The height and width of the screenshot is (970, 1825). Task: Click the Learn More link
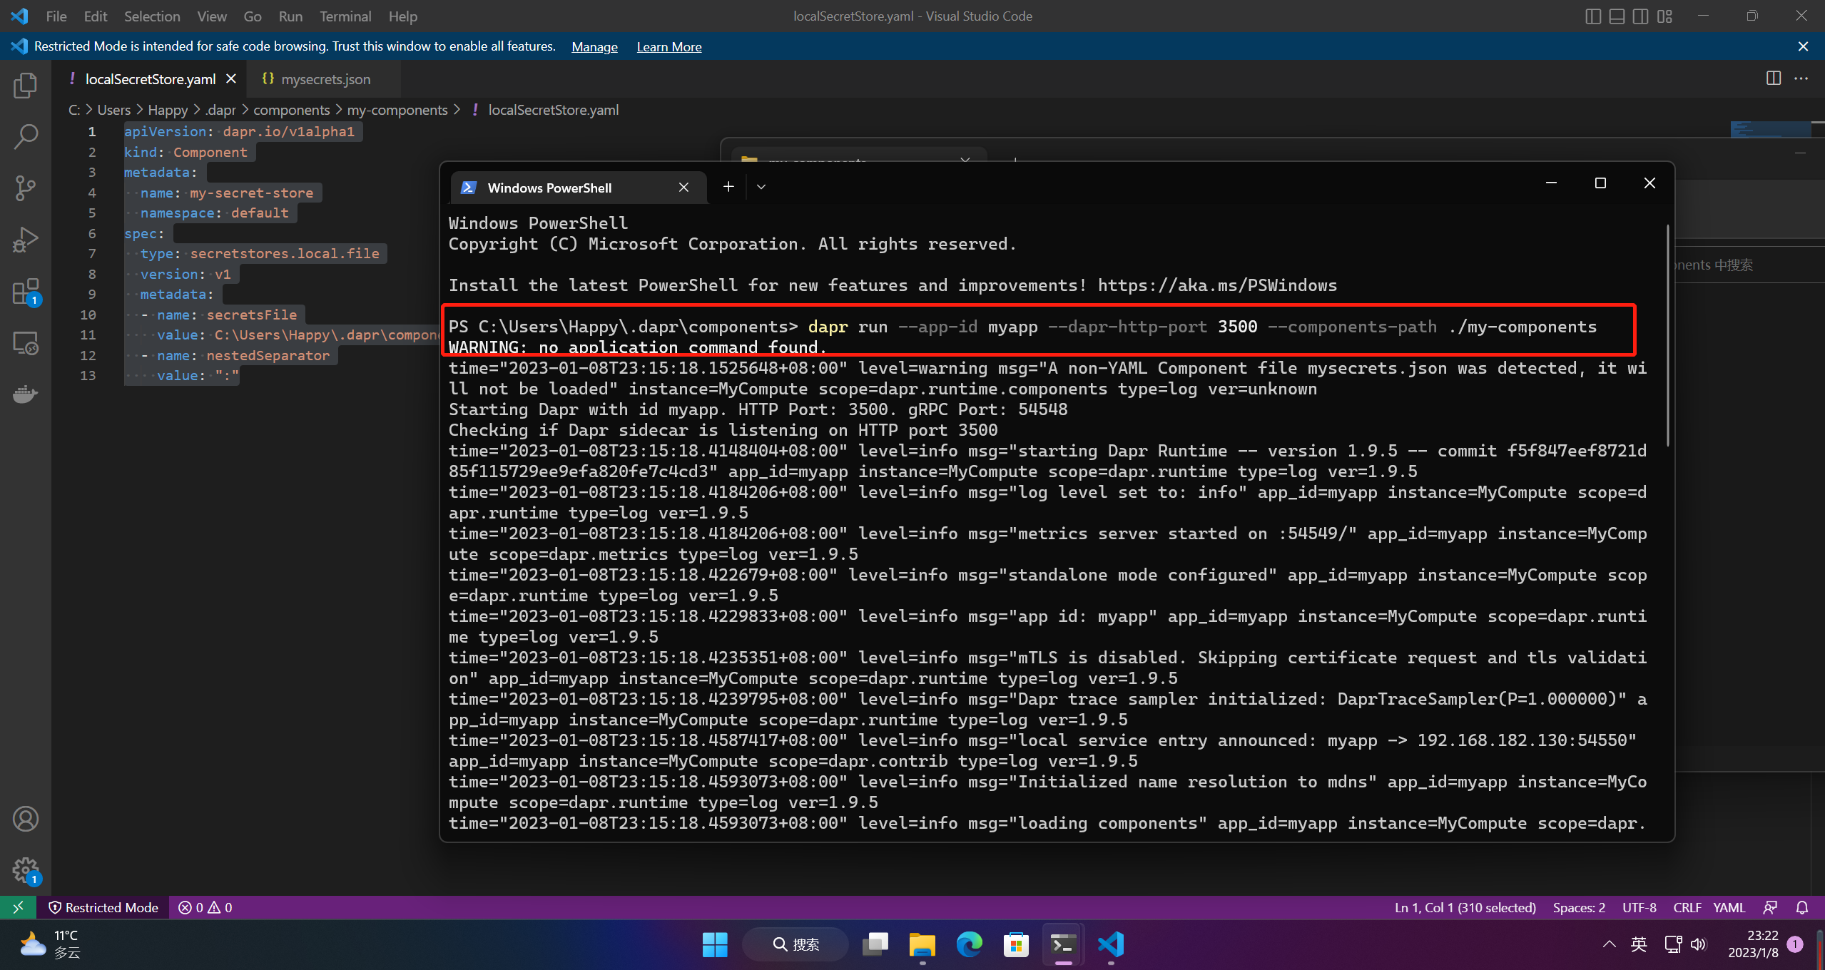click(669, 46)
